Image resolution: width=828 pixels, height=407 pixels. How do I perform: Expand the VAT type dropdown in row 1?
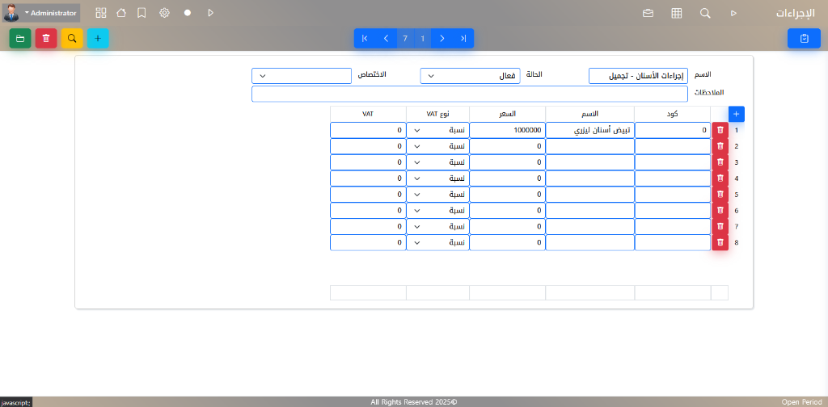tap(437, 130)
